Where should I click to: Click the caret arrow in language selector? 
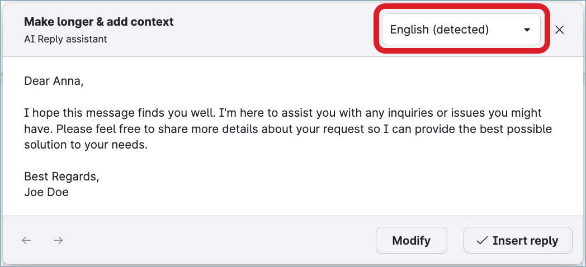[x=526, y=30]
